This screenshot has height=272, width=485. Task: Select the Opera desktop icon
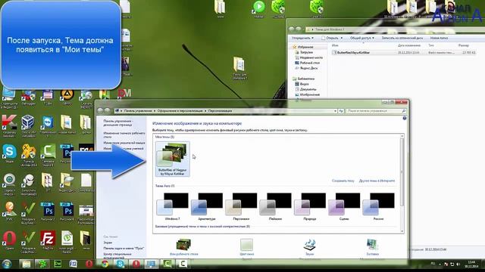pyautogui.click(x=9, y=240)
